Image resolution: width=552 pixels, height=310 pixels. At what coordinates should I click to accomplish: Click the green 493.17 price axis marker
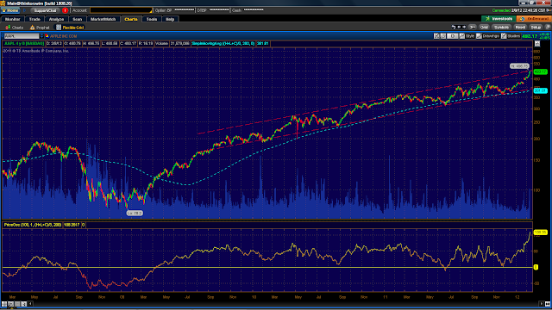(x=541, y=71)
